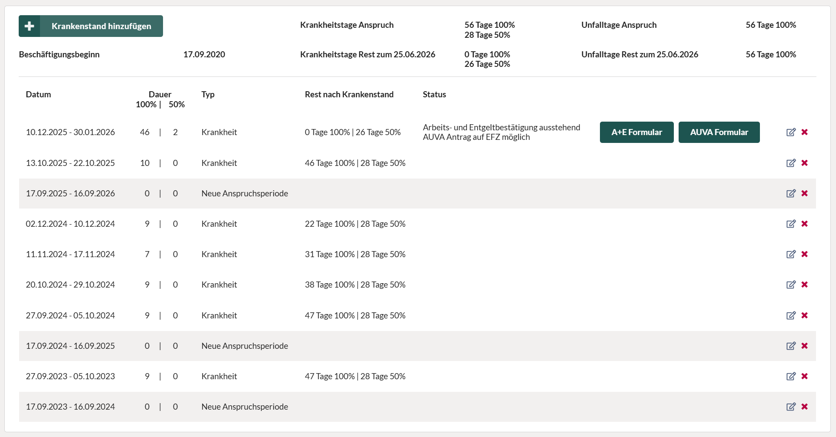The width and height of the screenshot is (836, 437).
Task: Edit the 11.11.2024 - 17.11.2024 entry
Action: tap(791, 254)
